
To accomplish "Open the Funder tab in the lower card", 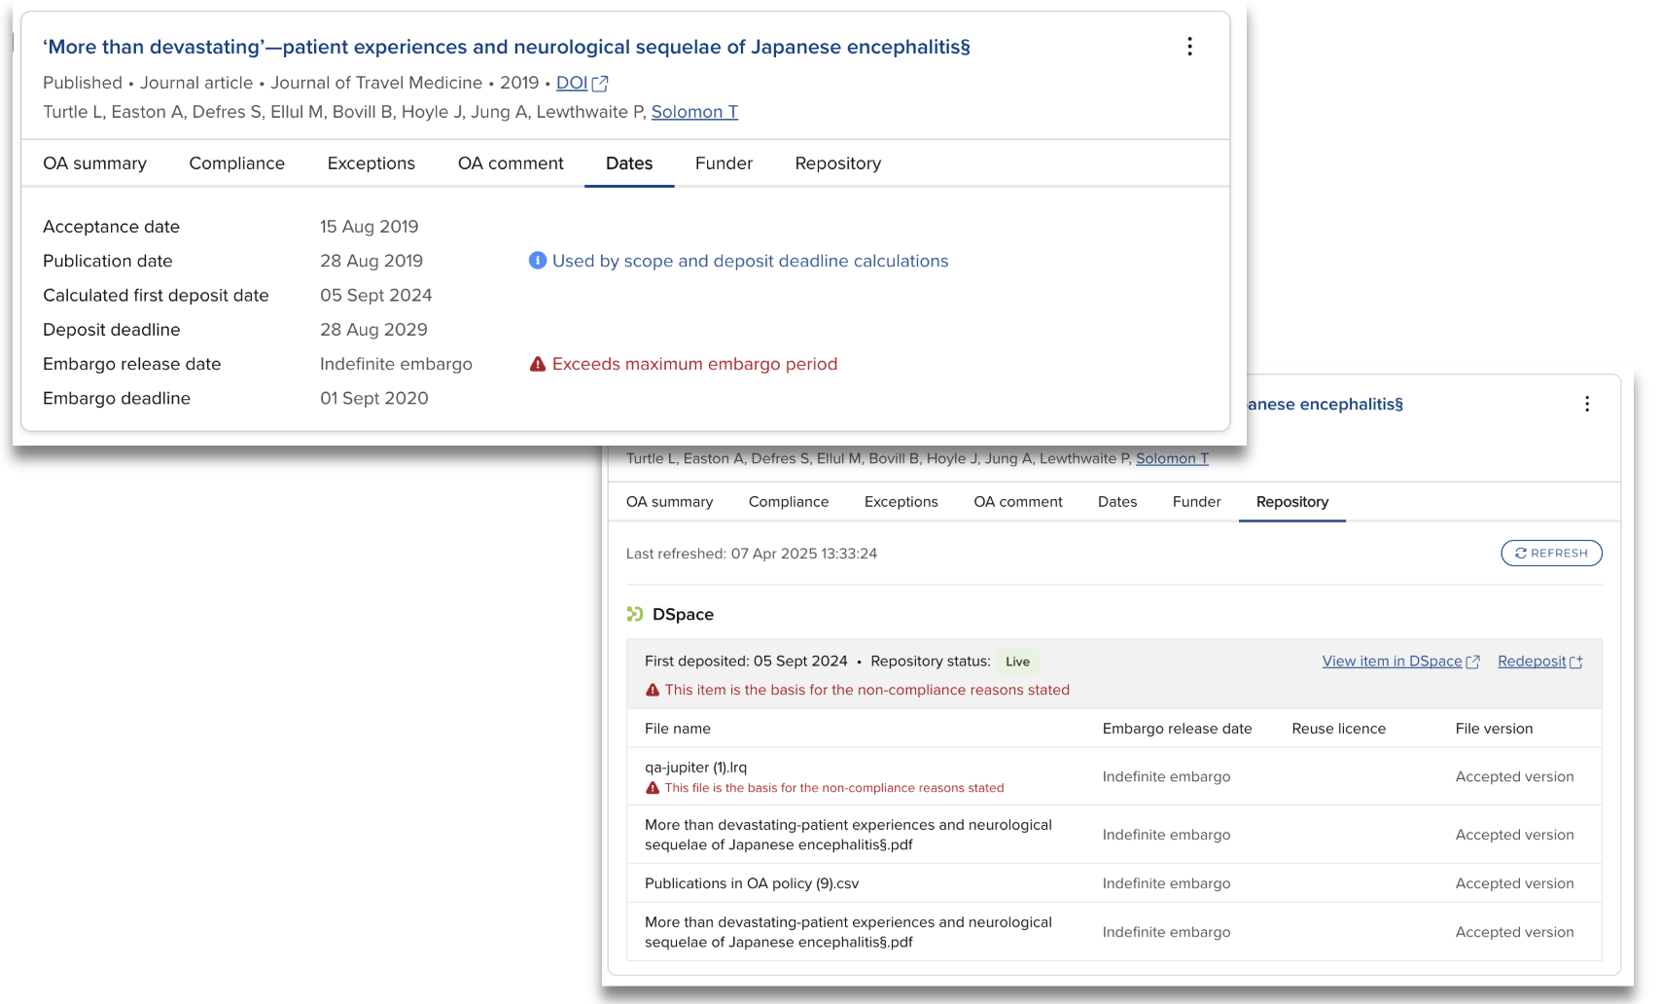I will 1196,502.
